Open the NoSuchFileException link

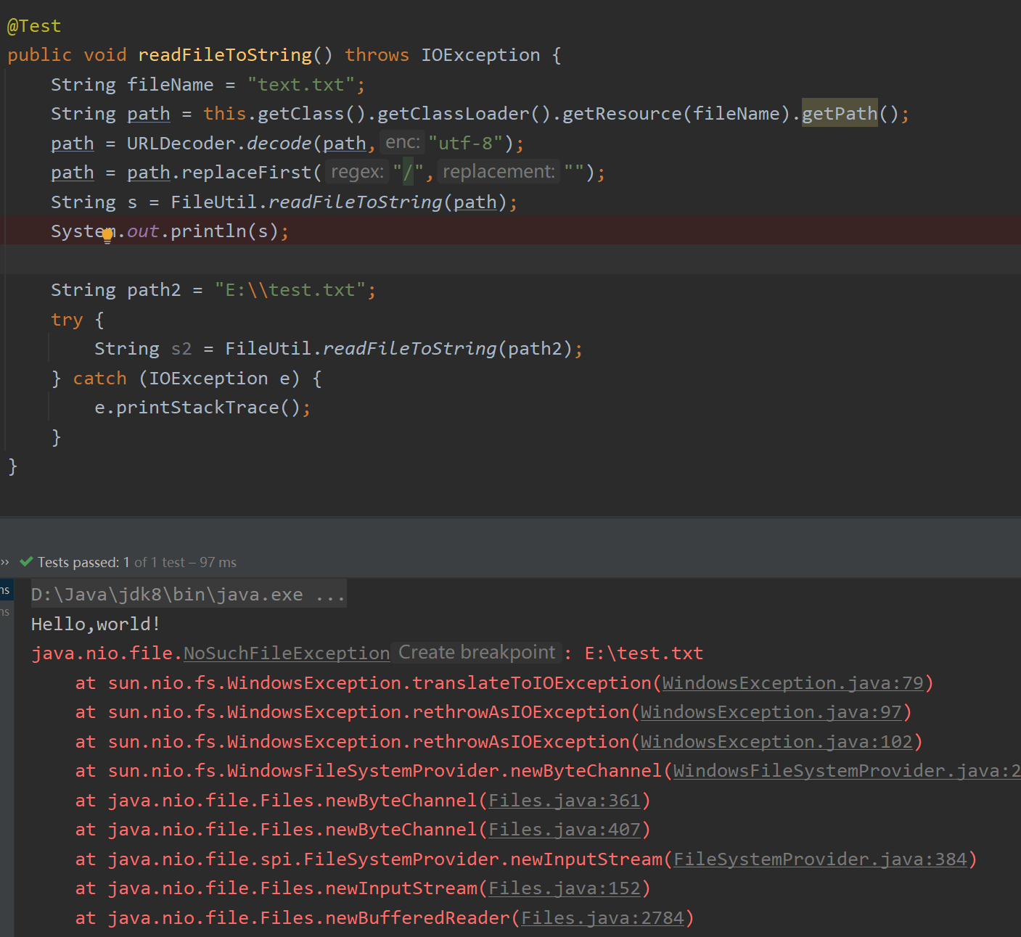pyautogui.click(x=287, y=653)
